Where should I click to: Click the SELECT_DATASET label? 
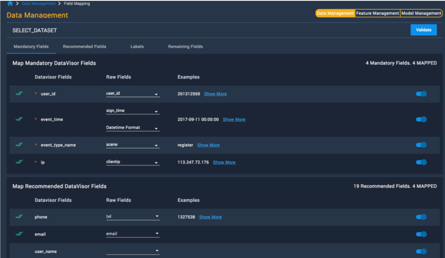coord(35,30)
